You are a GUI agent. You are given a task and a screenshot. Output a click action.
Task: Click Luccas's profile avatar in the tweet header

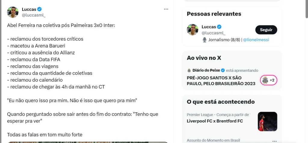click(13, 12)
